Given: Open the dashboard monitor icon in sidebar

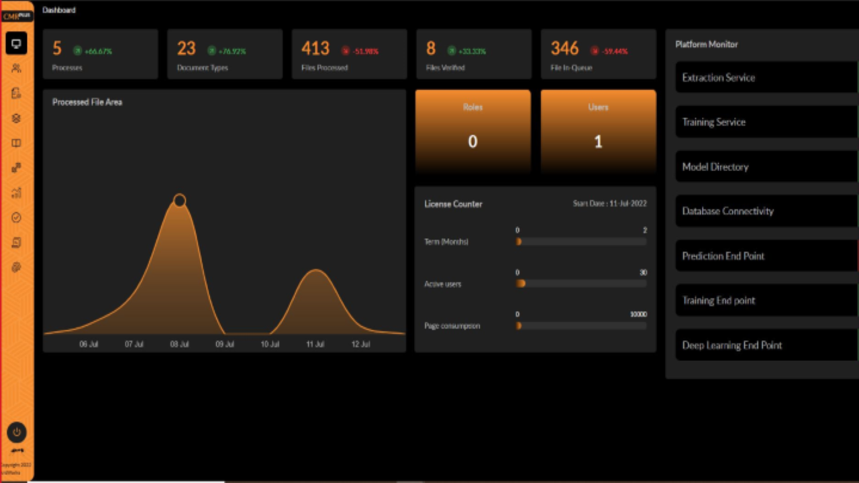Looking at the screenshot, I should point(17,44).
